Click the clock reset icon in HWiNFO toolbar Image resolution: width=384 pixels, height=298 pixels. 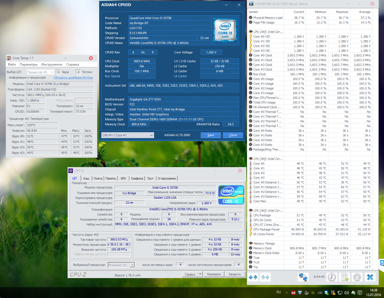point(332,277)
